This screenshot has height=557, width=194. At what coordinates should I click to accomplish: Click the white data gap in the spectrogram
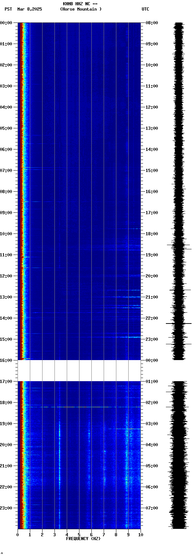pos(79,371)
